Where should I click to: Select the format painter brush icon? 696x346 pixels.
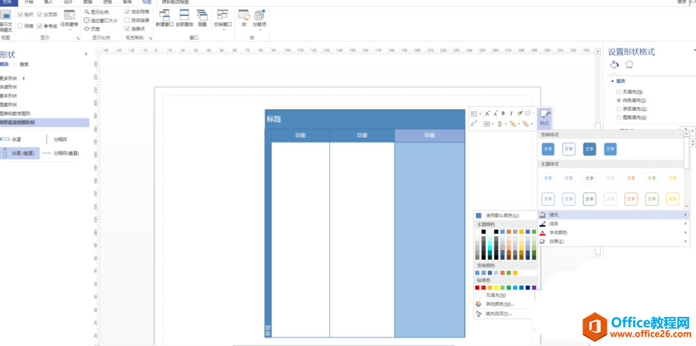tap(520, 113)
